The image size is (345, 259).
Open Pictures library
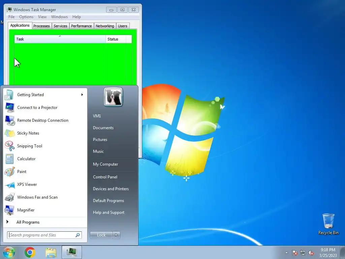tap(100, 140)
